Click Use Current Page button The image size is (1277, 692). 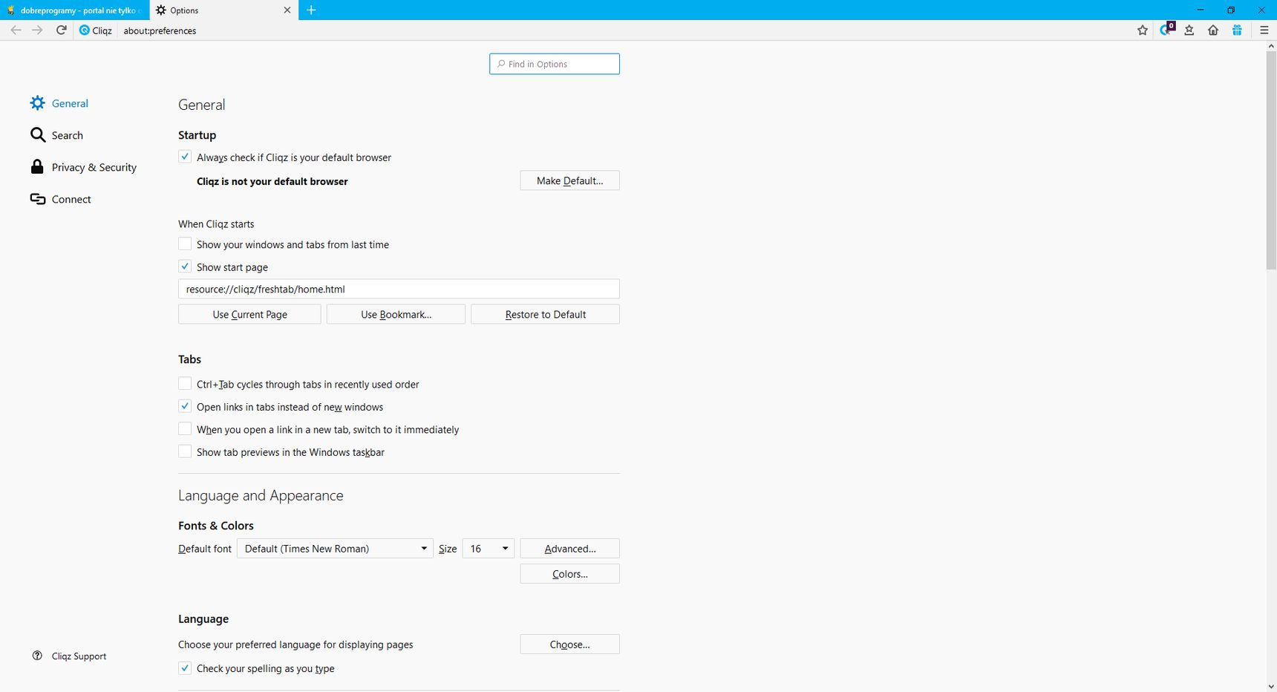249,314
